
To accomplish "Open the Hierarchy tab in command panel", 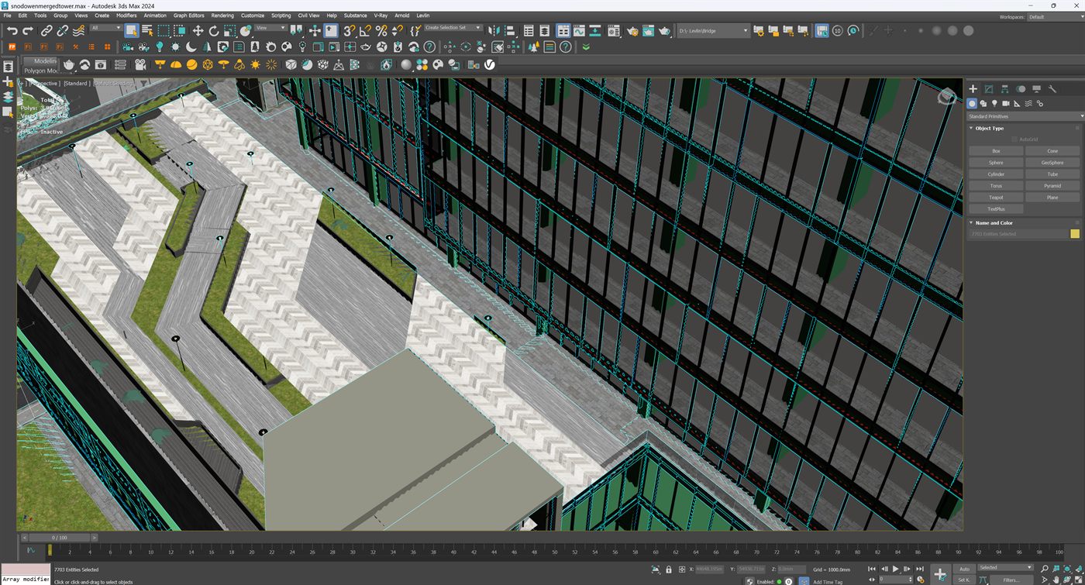I will [1005, 89].
